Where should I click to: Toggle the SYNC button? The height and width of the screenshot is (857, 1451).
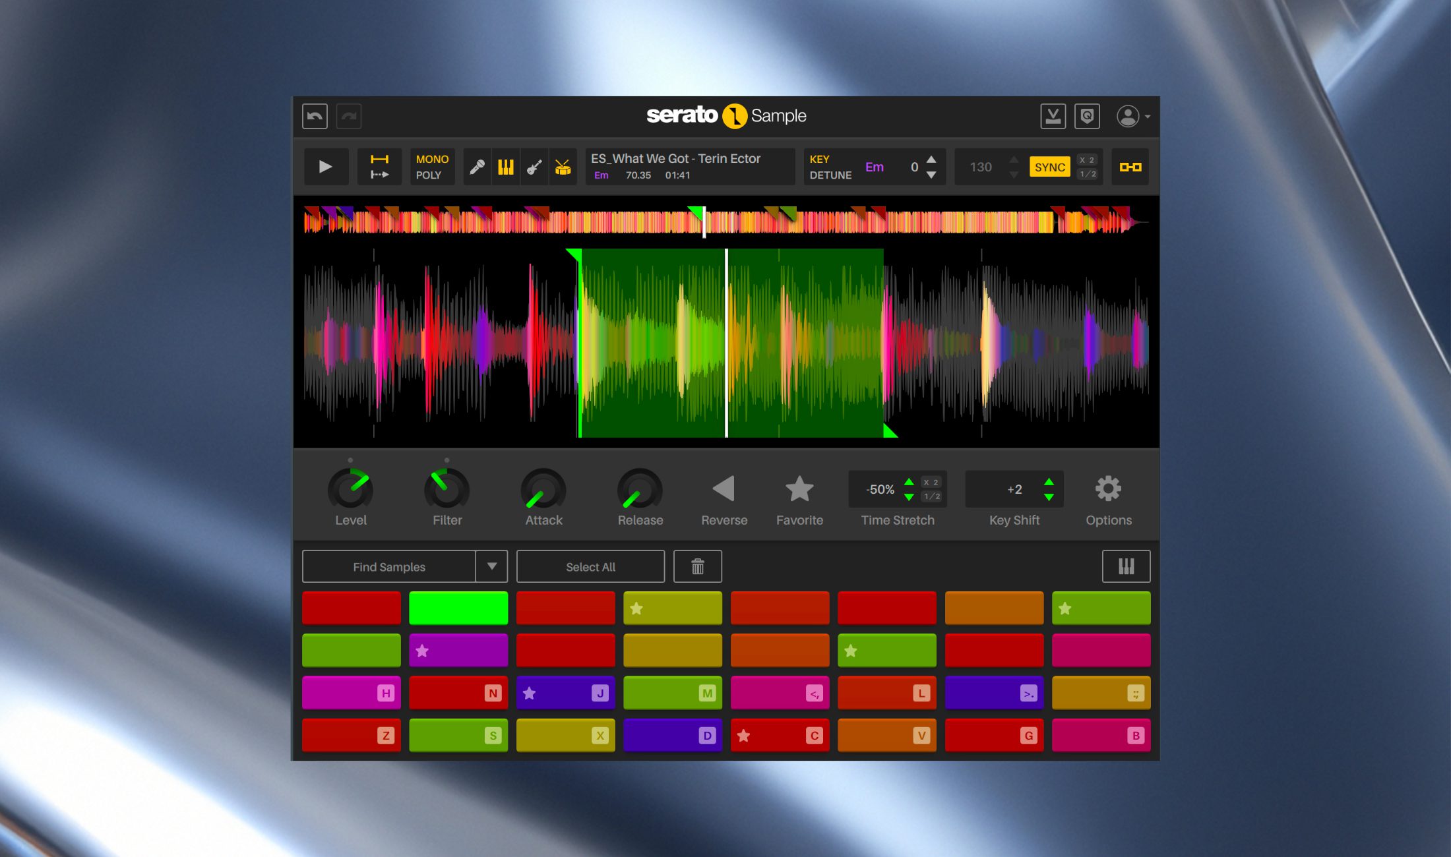pos(1049,167)
